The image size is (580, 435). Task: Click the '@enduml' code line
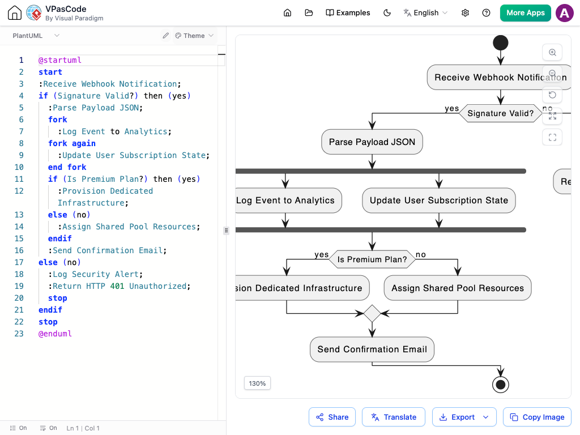point(55,334)
